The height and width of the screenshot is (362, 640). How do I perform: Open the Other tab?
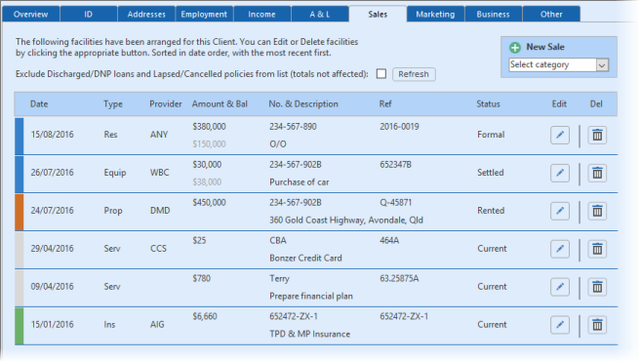[551, 15]
